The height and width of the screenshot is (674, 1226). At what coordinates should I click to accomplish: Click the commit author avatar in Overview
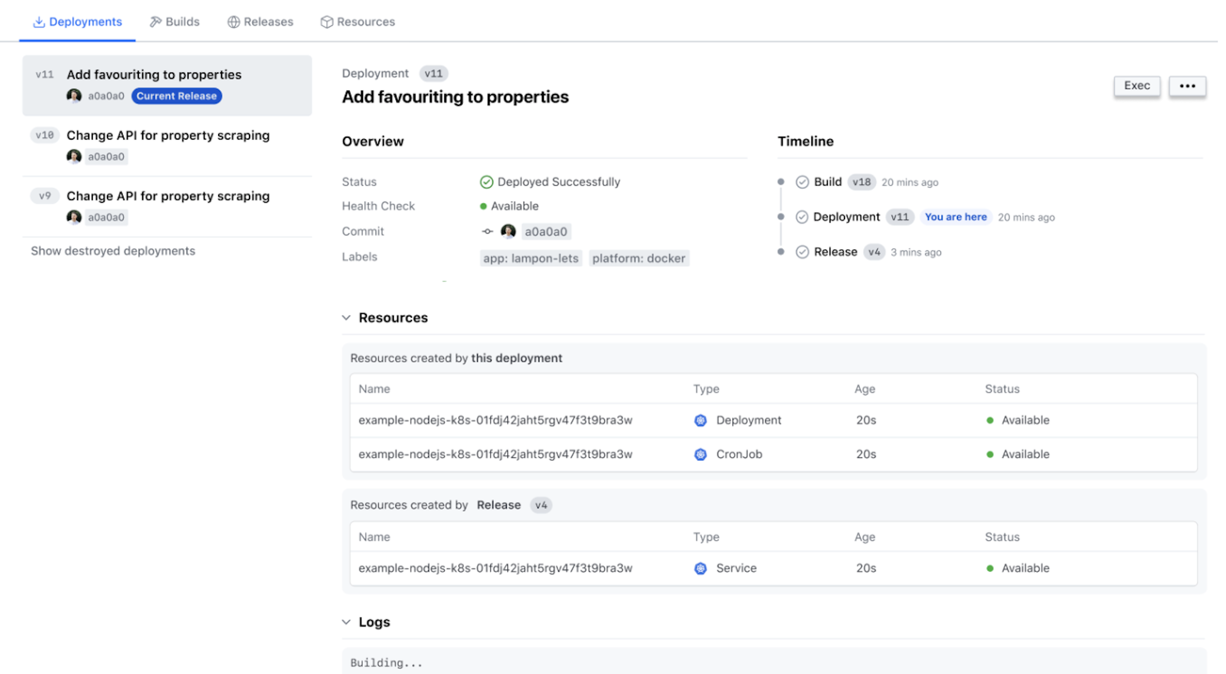tap(508, 231)
